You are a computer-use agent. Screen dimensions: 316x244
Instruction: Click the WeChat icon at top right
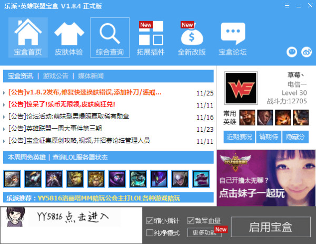(x=292, y=52)
